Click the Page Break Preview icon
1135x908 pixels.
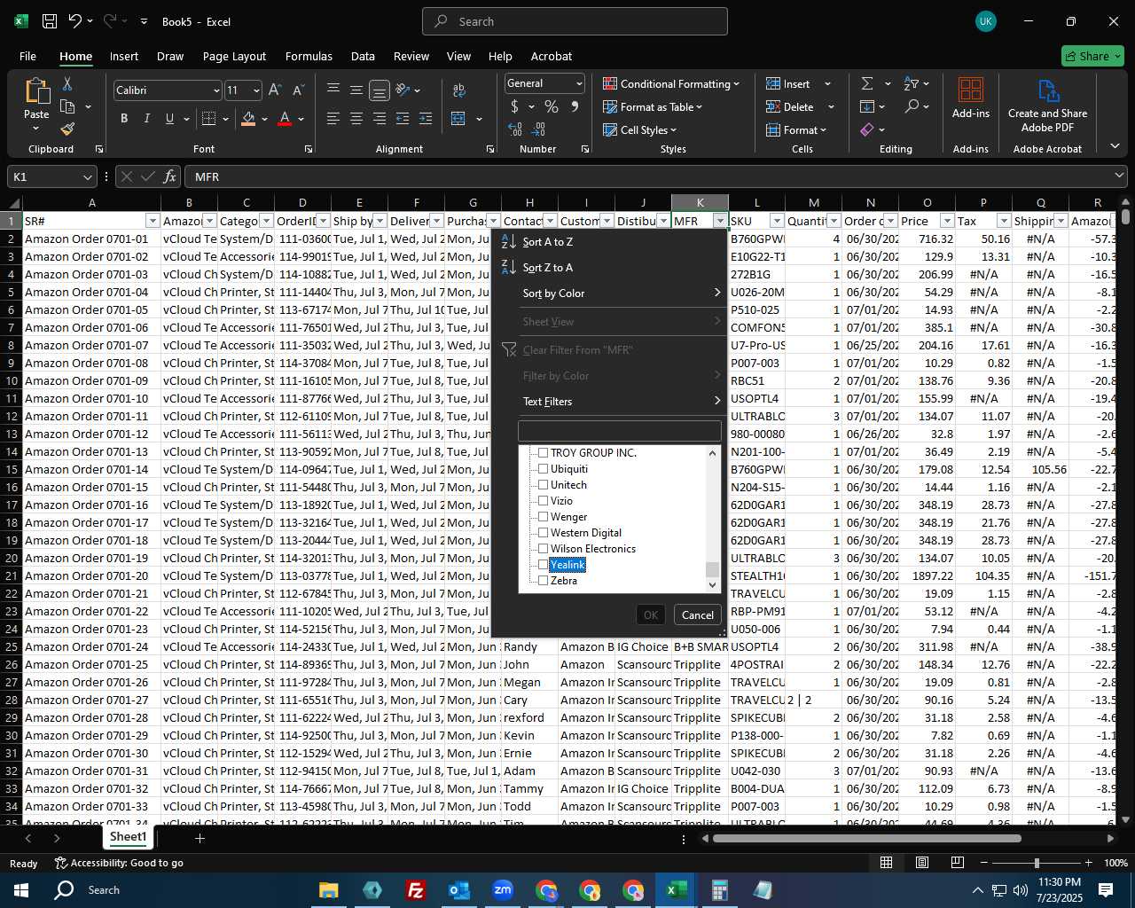(957, 863)
